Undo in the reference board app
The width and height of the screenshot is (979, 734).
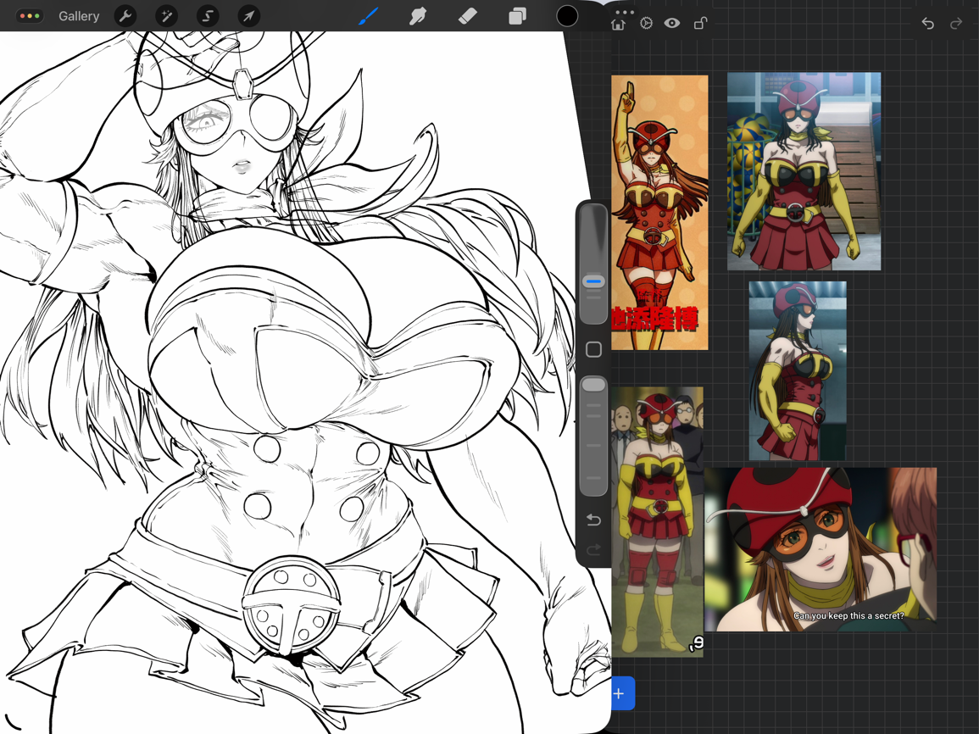[x=928, y=24]
